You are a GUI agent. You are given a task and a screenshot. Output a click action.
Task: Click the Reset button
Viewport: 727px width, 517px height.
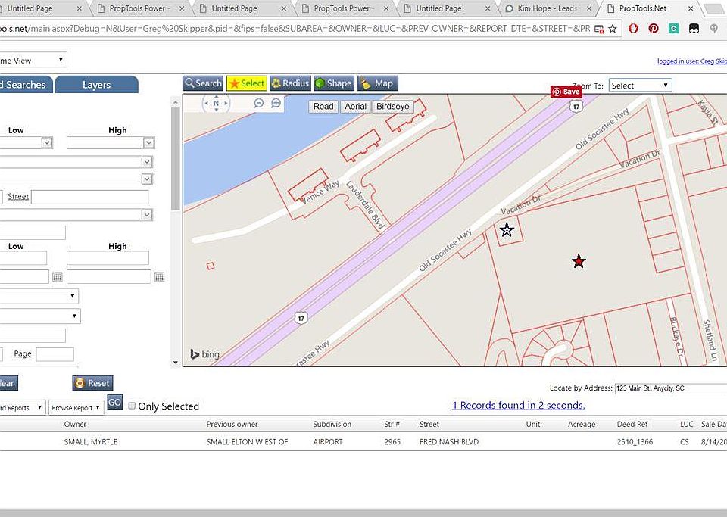(x=92, y=383)
